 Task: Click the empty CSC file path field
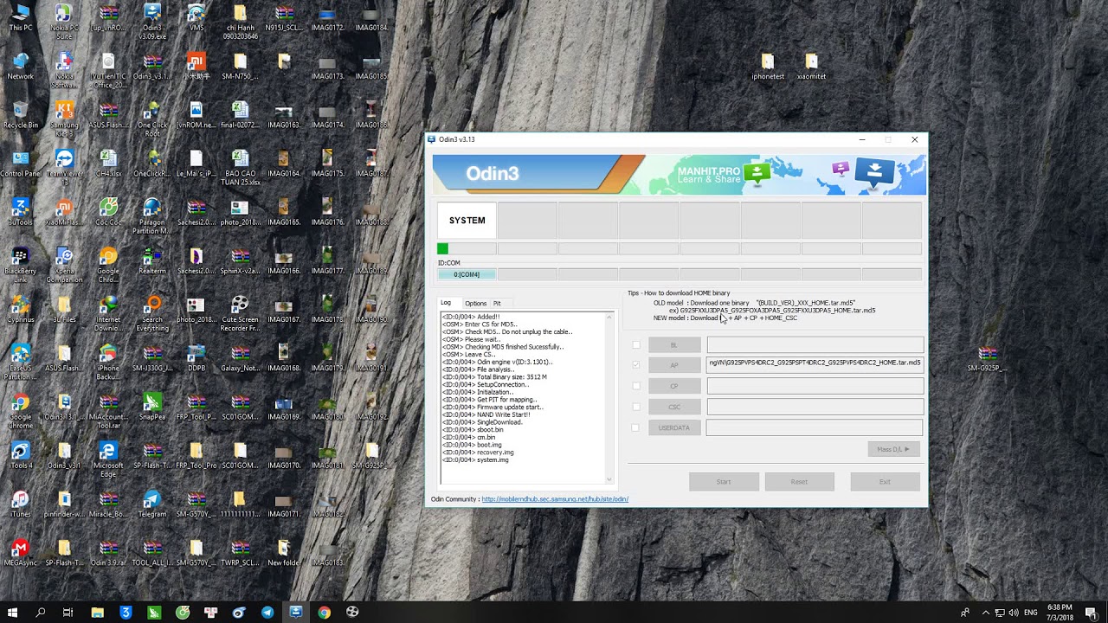[x=815, y=407]
